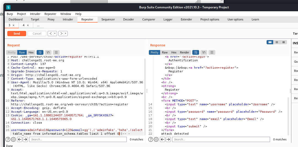Switch to Render view in Response panel
Viewport: 298px width, 147px height.
(x=184, y=52)
